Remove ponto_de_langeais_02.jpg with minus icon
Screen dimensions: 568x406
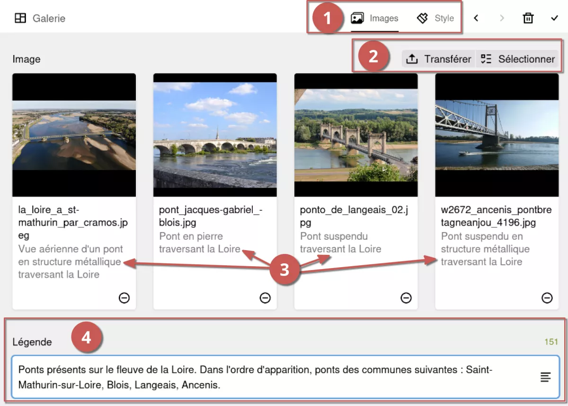(406, 298)
